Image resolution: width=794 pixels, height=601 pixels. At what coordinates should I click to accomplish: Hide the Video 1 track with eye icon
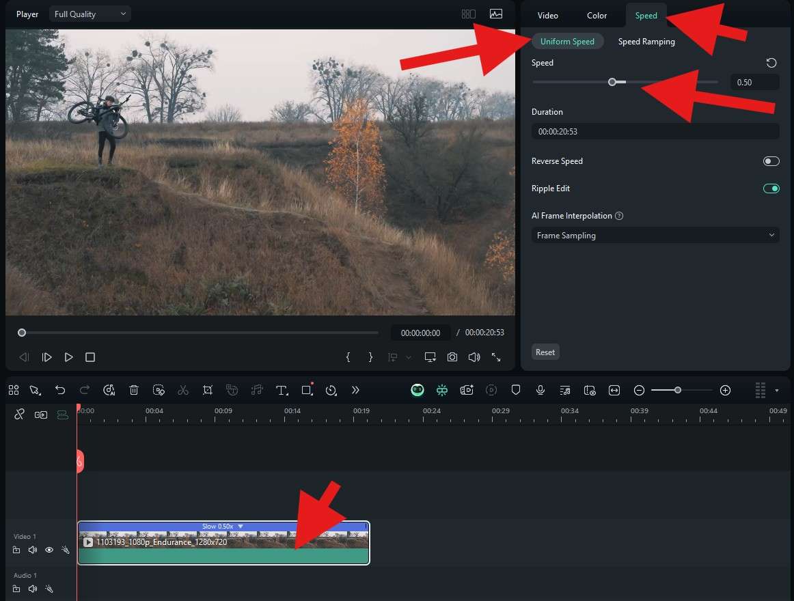click(x=49, y=550)
